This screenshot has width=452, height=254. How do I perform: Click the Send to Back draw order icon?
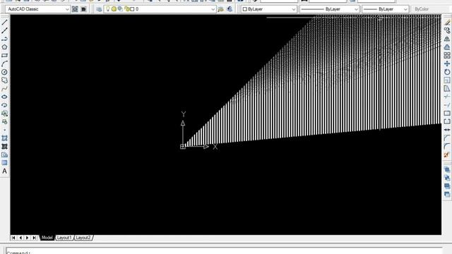tap(447, 179)
